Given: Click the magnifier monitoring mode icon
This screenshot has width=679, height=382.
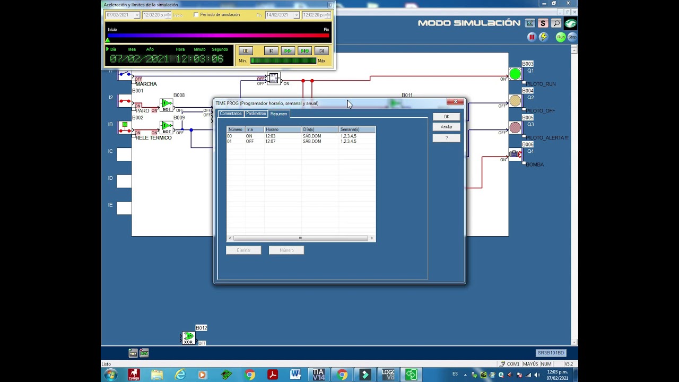Looking at the screenshot, I should (556, 23).
